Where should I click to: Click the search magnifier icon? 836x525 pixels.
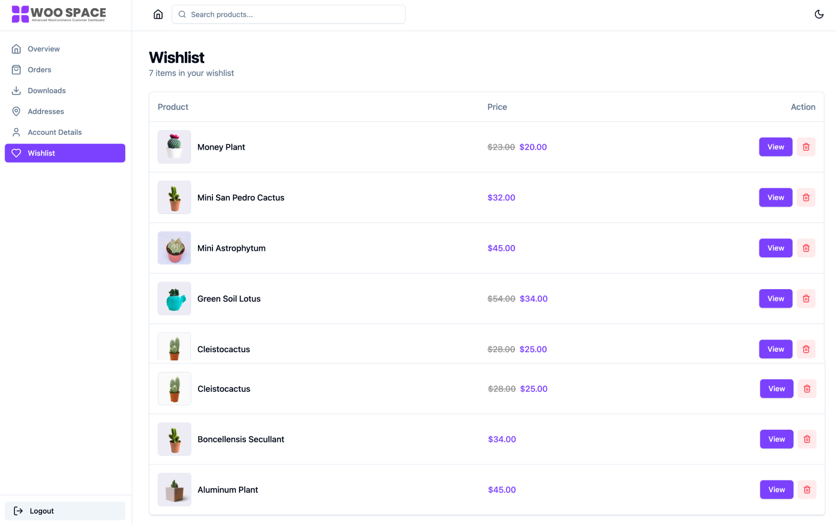click(x=182, y=14)
